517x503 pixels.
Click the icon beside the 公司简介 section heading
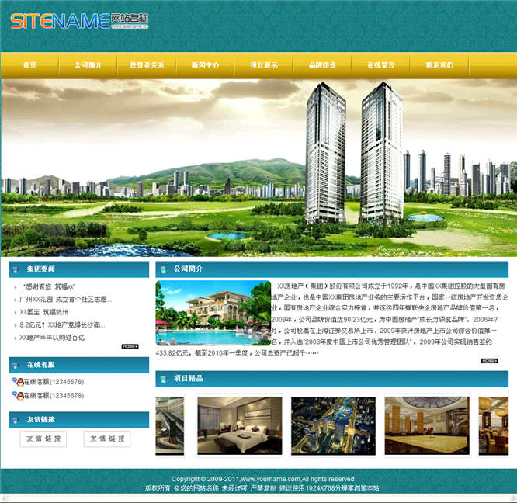click(163, 270)
